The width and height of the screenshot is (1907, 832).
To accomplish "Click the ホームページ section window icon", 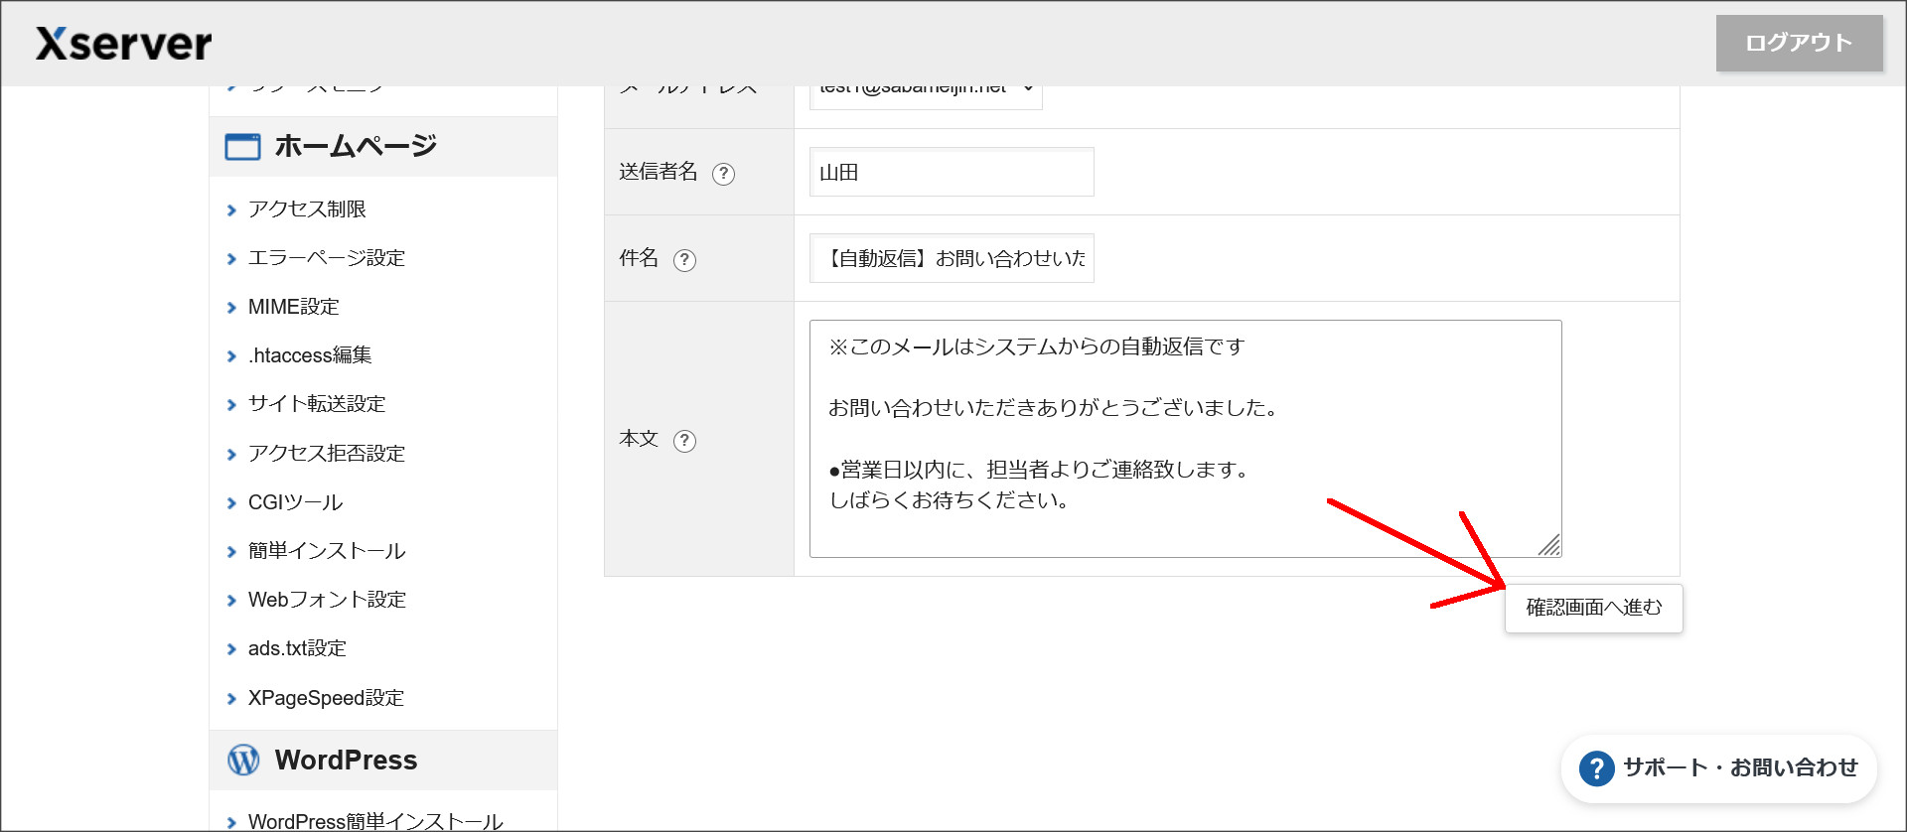I will (x=242, y=147).
